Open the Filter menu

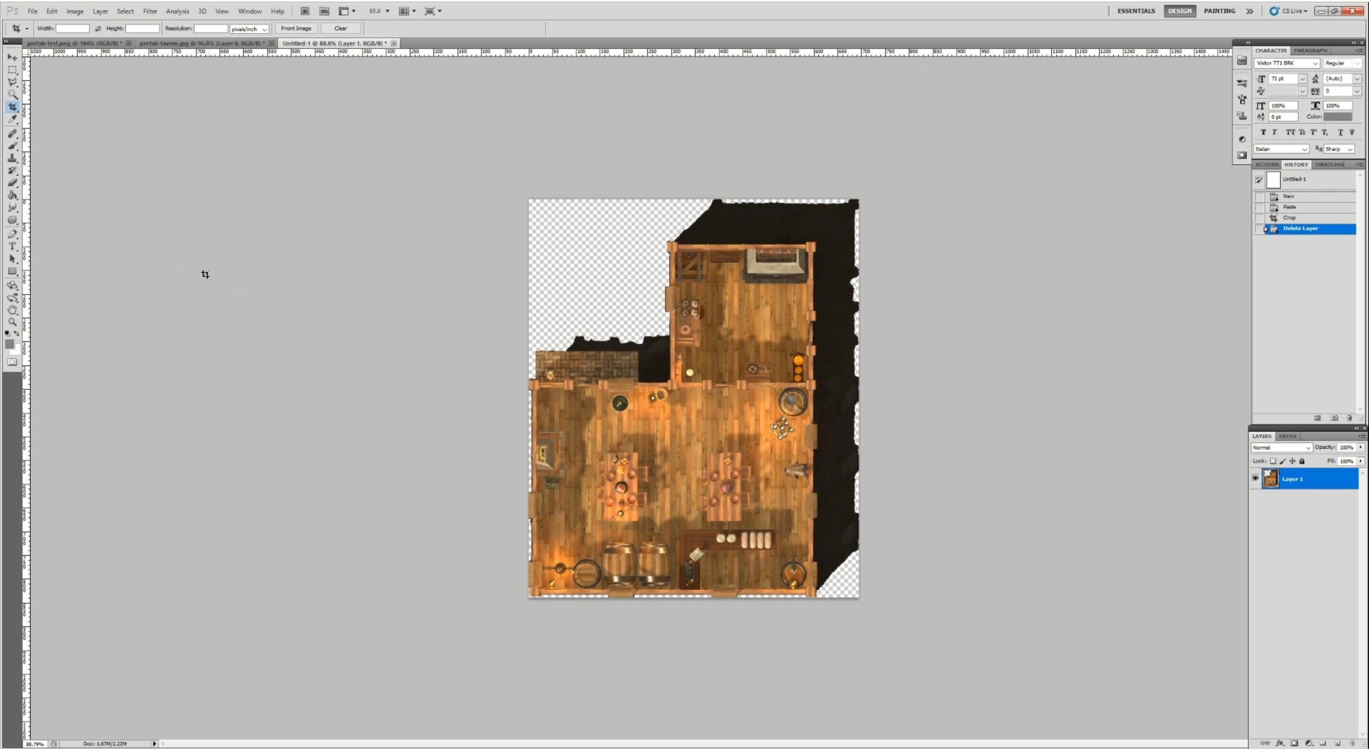click(x=149, y=11)
